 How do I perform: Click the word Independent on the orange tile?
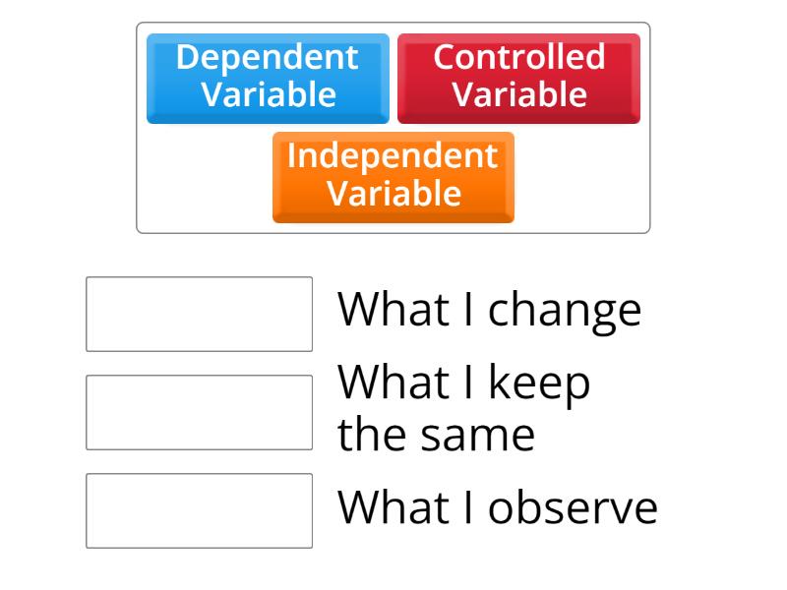(x=393, y=156)
